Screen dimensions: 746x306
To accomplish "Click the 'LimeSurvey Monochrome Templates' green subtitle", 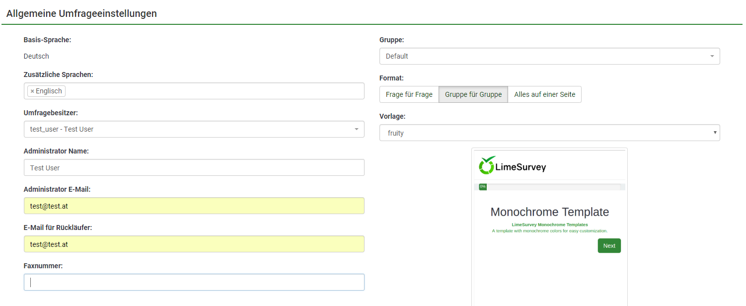I will tap(549, 225).
